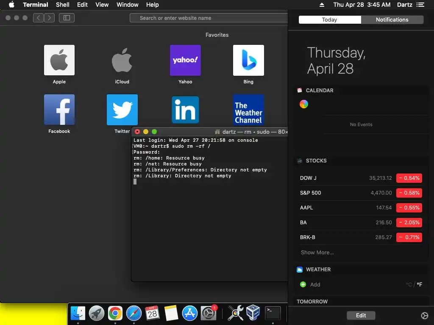Open the Apple favorite tile in Safari
The height and width of the screenshot is (325, 434).
pos(59,60)
